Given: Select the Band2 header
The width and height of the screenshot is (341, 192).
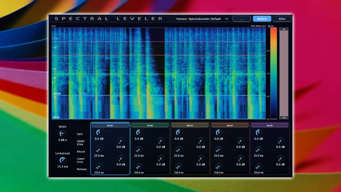Looking at the screenshot, I should pyautogui.click(x=150, y=126).
